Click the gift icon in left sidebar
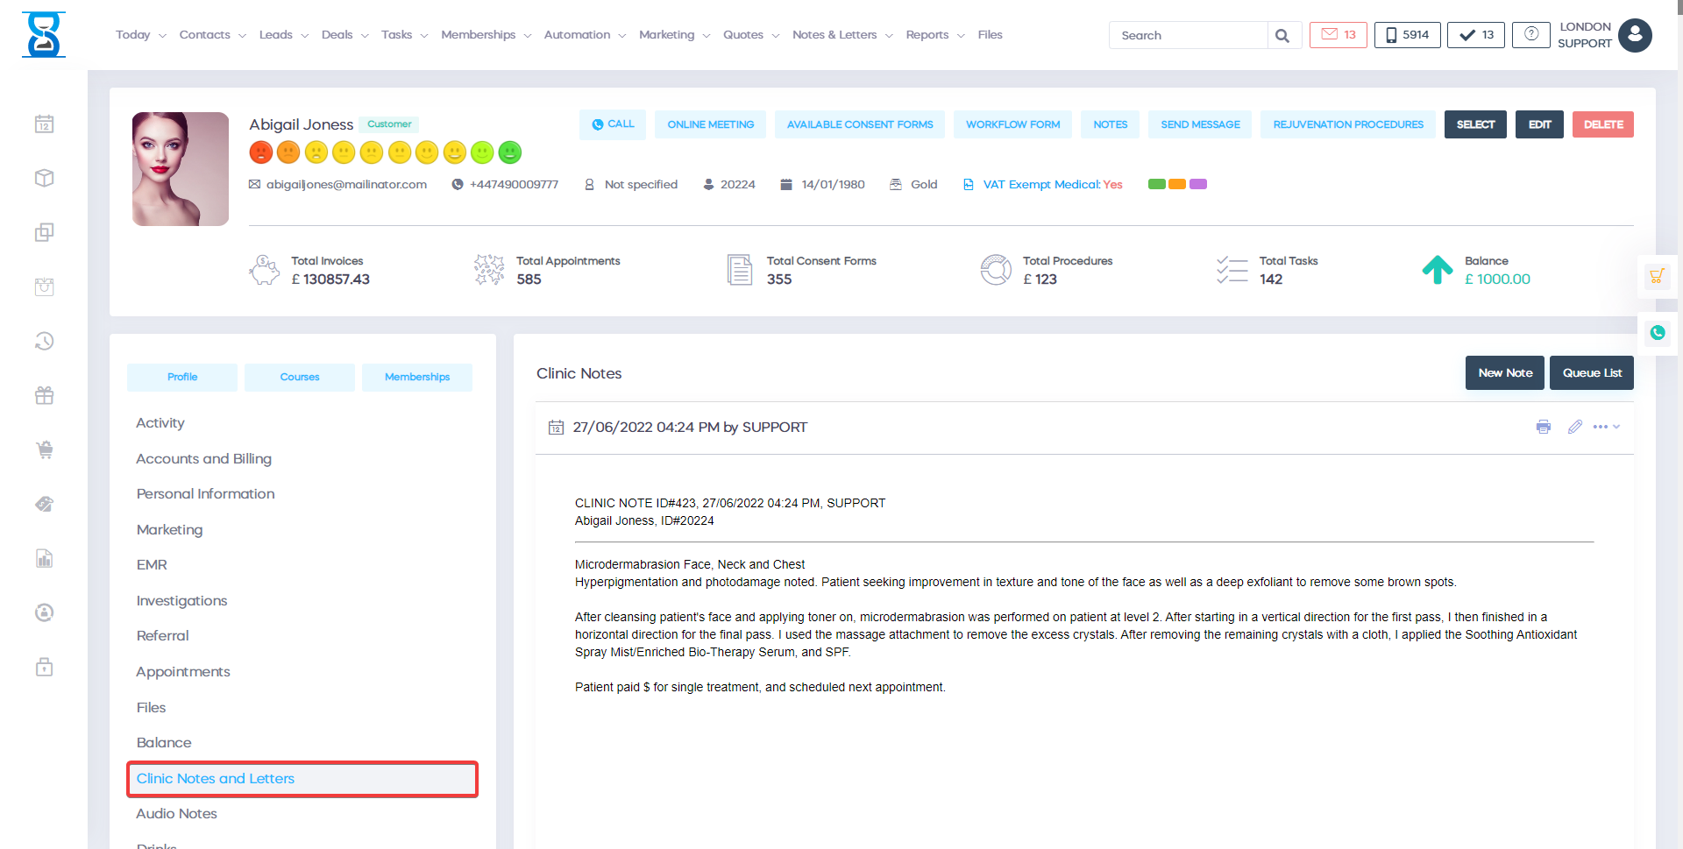Viewport: 1683px width, 849px height. tap(45, 395)
